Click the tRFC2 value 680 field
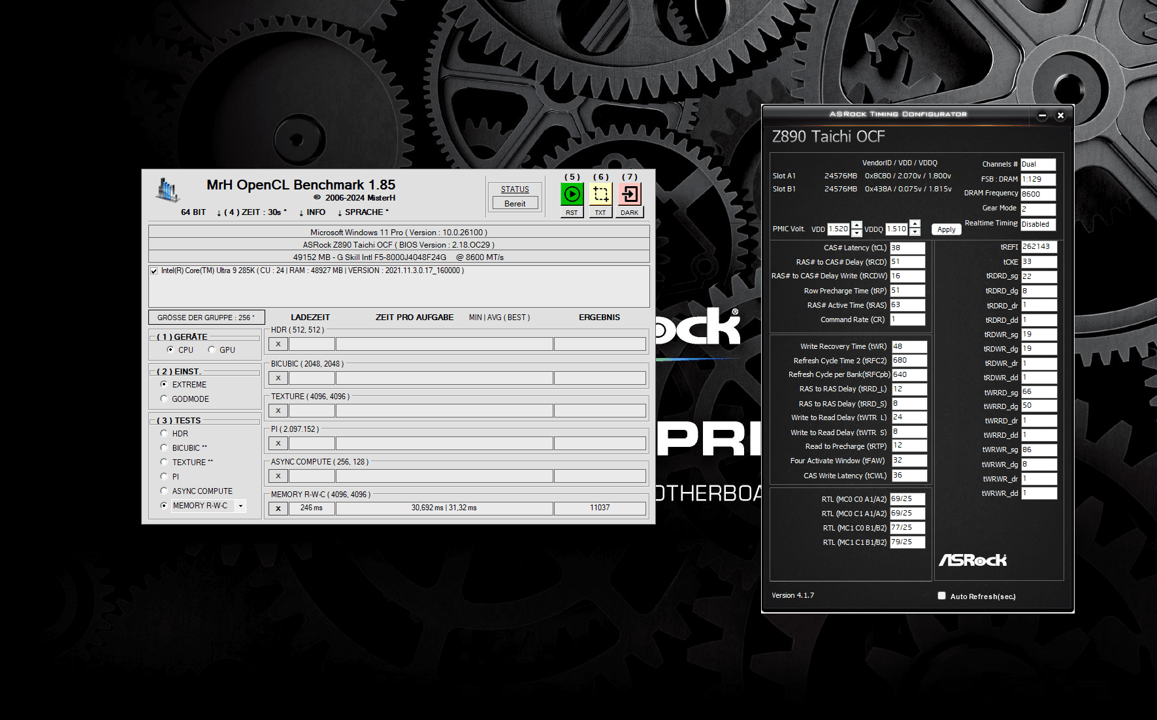This screenshot has width=1157, height=720. click(x=909, y=361)
